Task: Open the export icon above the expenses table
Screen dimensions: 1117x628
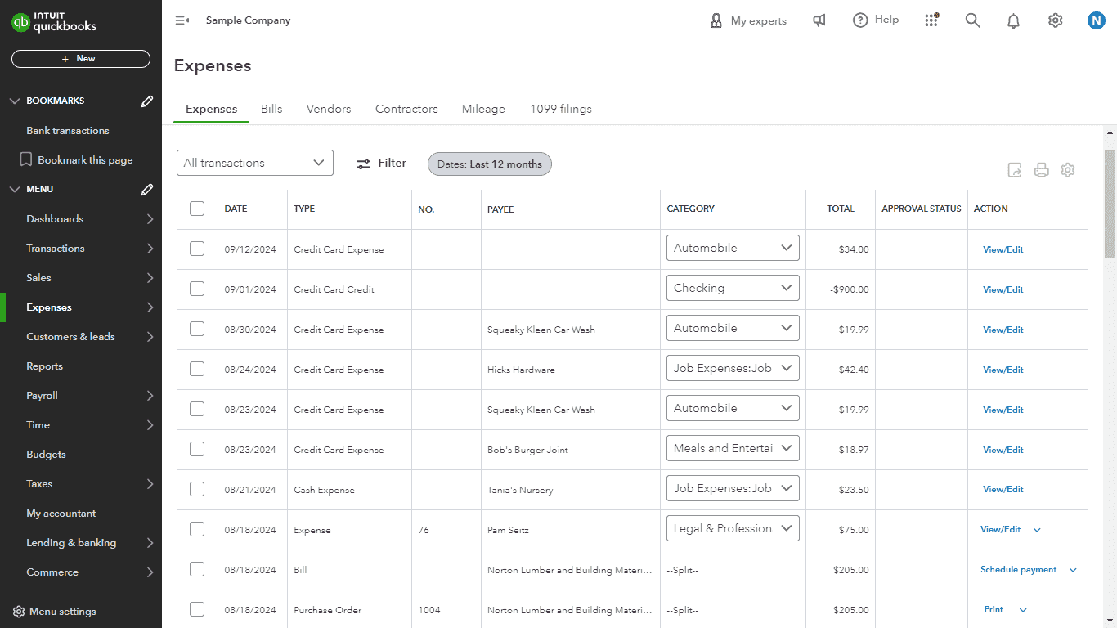Action: pyautogui.click(x=1015, y=170)
